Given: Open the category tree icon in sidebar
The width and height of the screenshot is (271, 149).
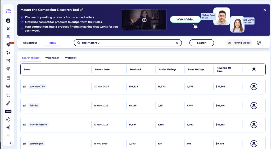Looking at the screenshot, I should (x=8, y=53).
